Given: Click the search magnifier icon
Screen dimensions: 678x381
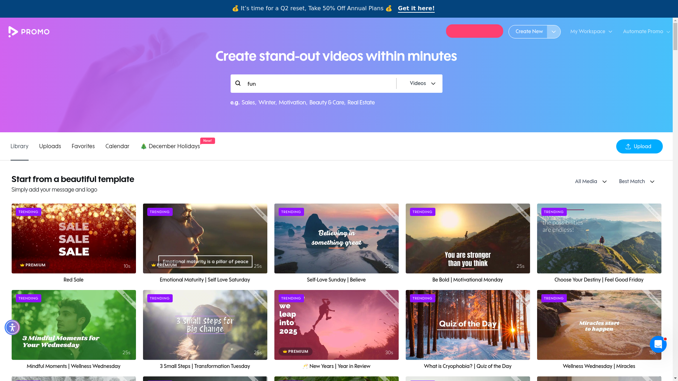Looking at the screenshot, I should 238,83.
